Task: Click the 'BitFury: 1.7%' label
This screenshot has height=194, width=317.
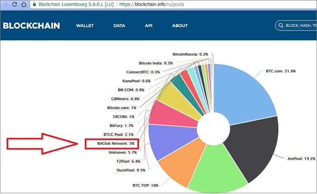Action: (121, 126)
